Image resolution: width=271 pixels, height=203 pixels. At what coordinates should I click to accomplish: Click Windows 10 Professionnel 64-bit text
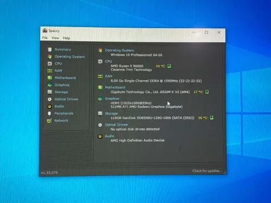tap(137, 55)
